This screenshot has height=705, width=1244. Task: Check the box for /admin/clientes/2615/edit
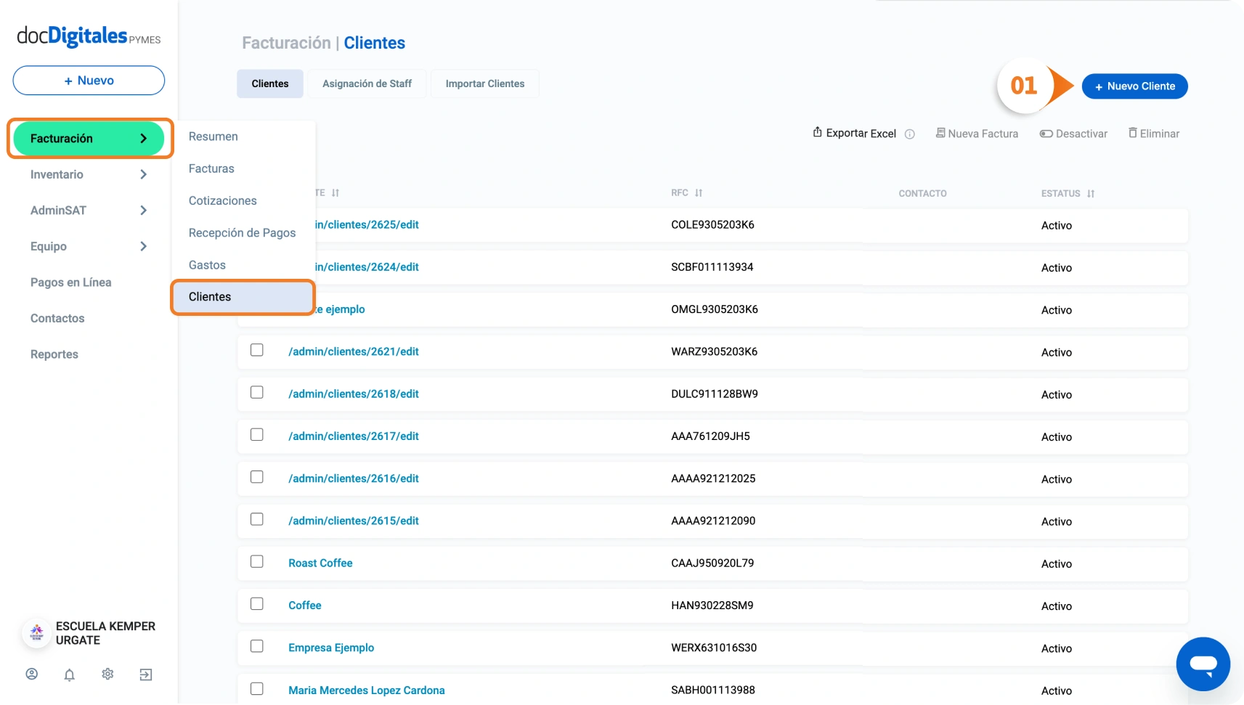point(257,519)
